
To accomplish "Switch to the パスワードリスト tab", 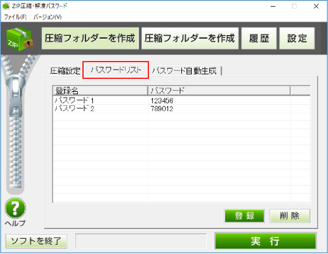I will point(116,70).
